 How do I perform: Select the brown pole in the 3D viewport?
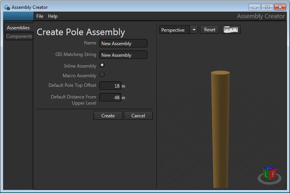click(220, 127)
